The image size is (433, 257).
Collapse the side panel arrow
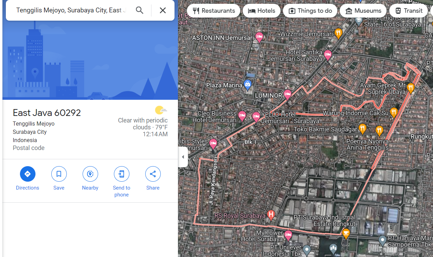coord(183,157)
